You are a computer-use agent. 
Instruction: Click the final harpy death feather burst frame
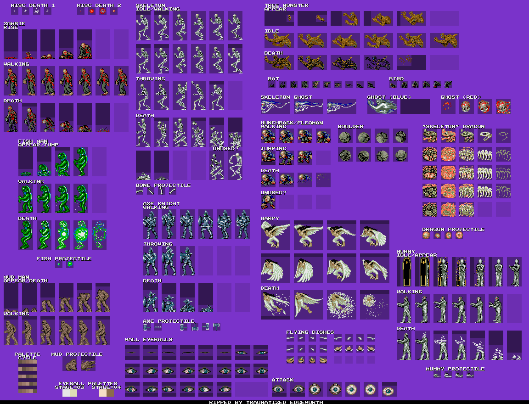click(375, 305)
